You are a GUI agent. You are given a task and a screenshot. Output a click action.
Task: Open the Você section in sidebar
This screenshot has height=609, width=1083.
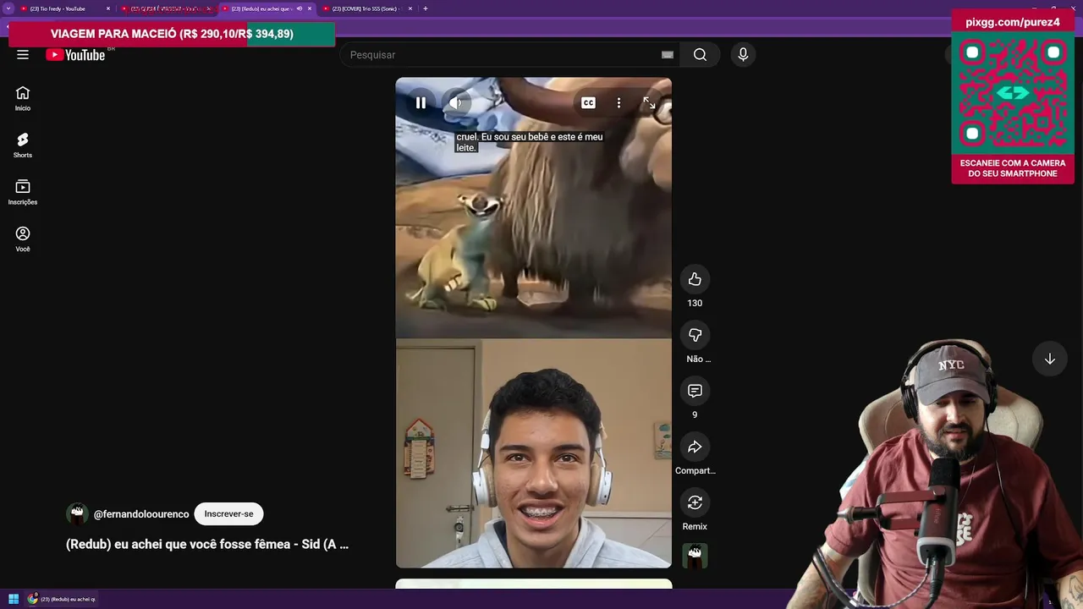23,239
